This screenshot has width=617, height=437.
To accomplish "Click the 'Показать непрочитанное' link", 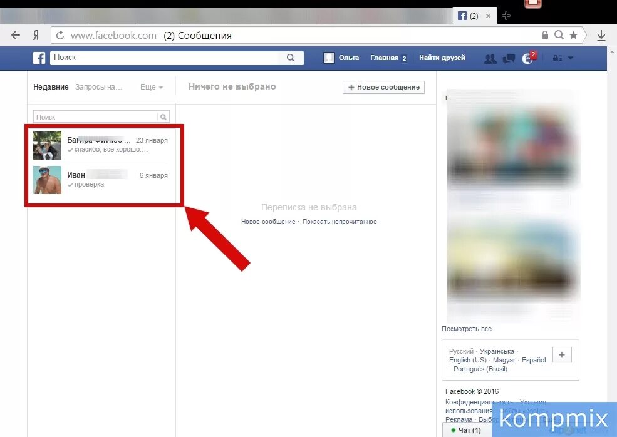I will pyautogui.click(x=340, y=222).
